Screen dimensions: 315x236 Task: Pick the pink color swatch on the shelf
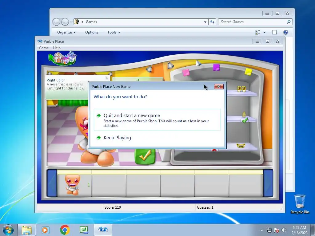tap(186, 72)
